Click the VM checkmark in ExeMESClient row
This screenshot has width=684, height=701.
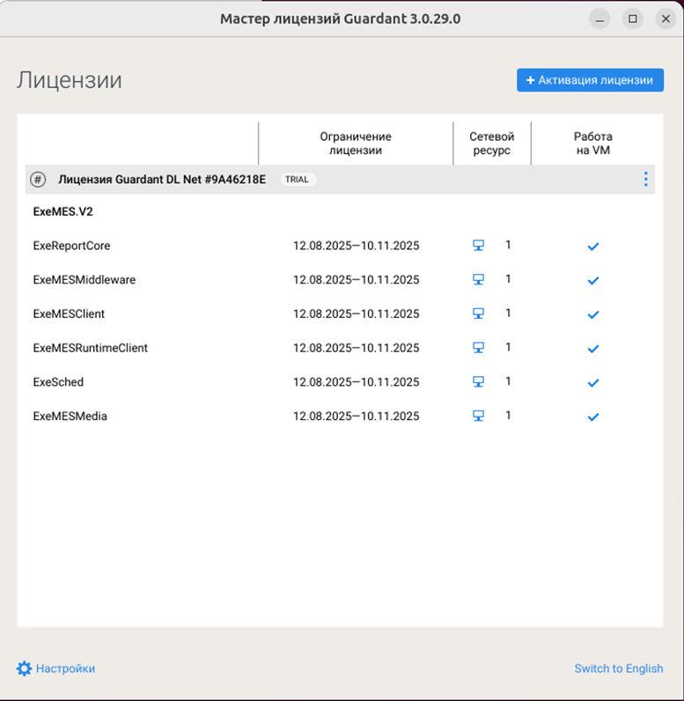click(593, 314)
